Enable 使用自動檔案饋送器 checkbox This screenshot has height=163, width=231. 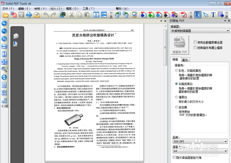(x=195, y=42)
